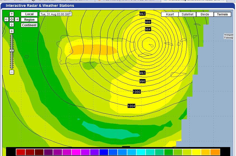Click the zoom slider handle
This screenshot has width=236, height=156.
(x=12, y=50)
